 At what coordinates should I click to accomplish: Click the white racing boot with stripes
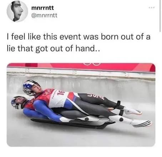(142, 122)
